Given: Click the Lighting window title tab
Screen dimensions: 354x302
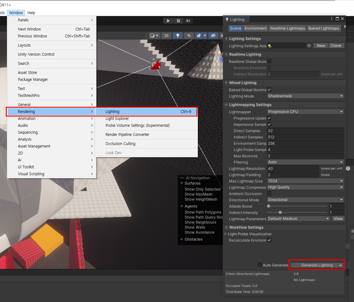Looking at the screenshot, I should point(236,20).
